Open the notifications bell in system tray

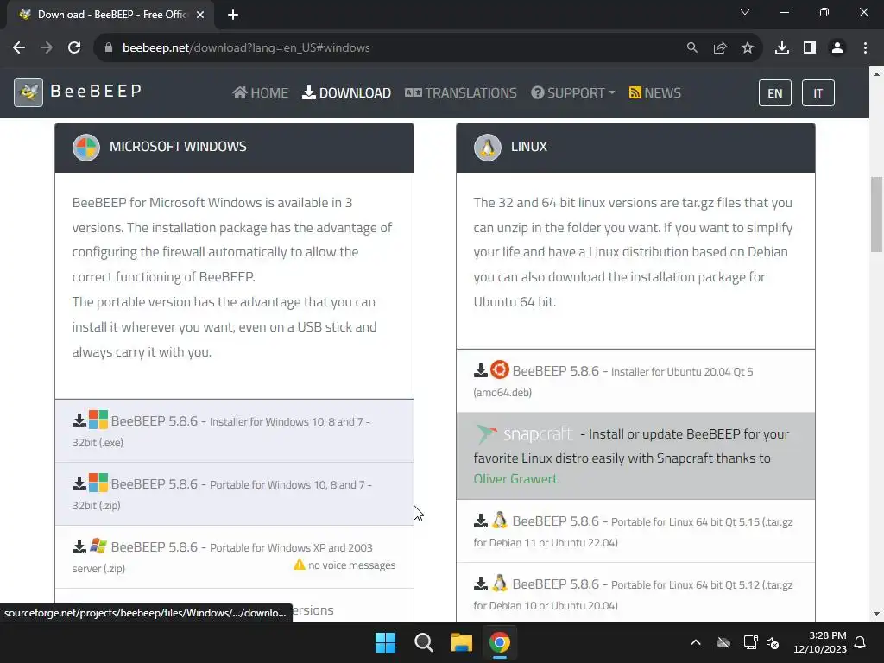(861, 642)
